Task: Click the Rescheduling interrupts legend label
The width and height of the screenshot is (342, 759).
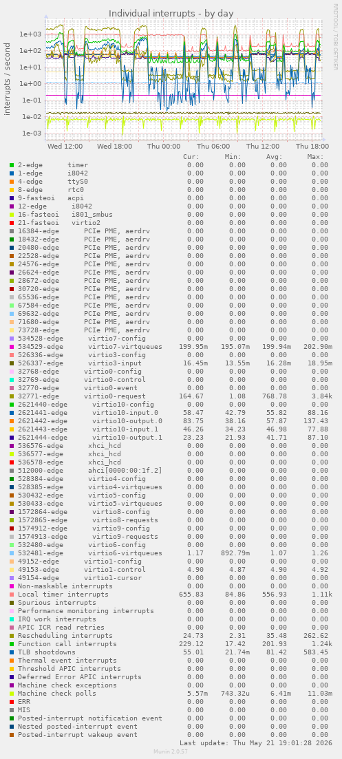Action: pos(65,636)
